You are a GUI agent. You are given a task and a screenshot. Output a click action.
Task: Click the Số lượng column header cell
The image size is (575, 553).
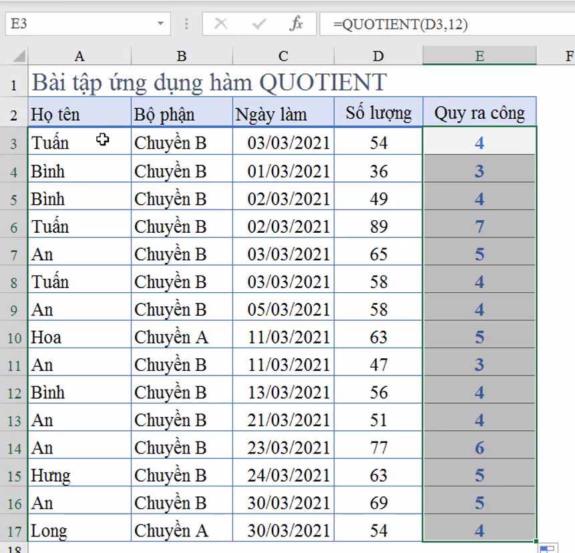(x=378, y=113)
